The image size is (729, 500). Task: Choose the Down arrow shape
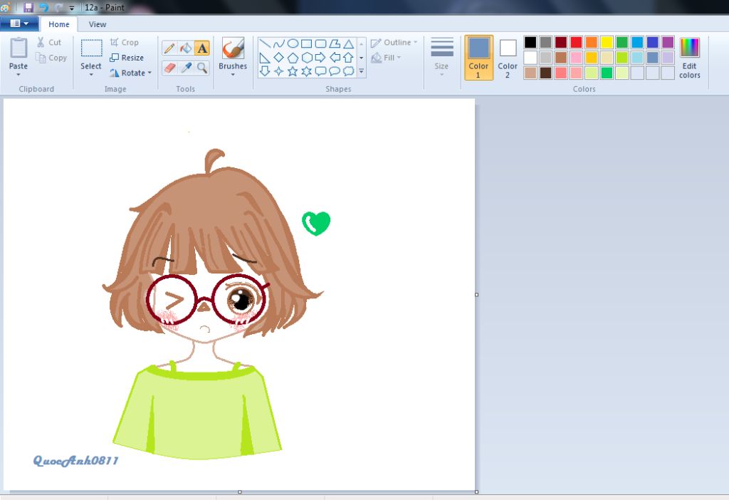click(265, 71)
